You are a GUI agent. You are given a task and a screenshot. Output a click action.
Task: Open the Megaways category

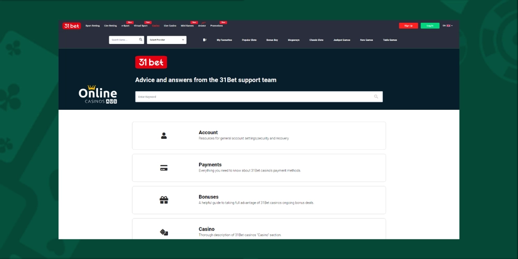(294, 40)
